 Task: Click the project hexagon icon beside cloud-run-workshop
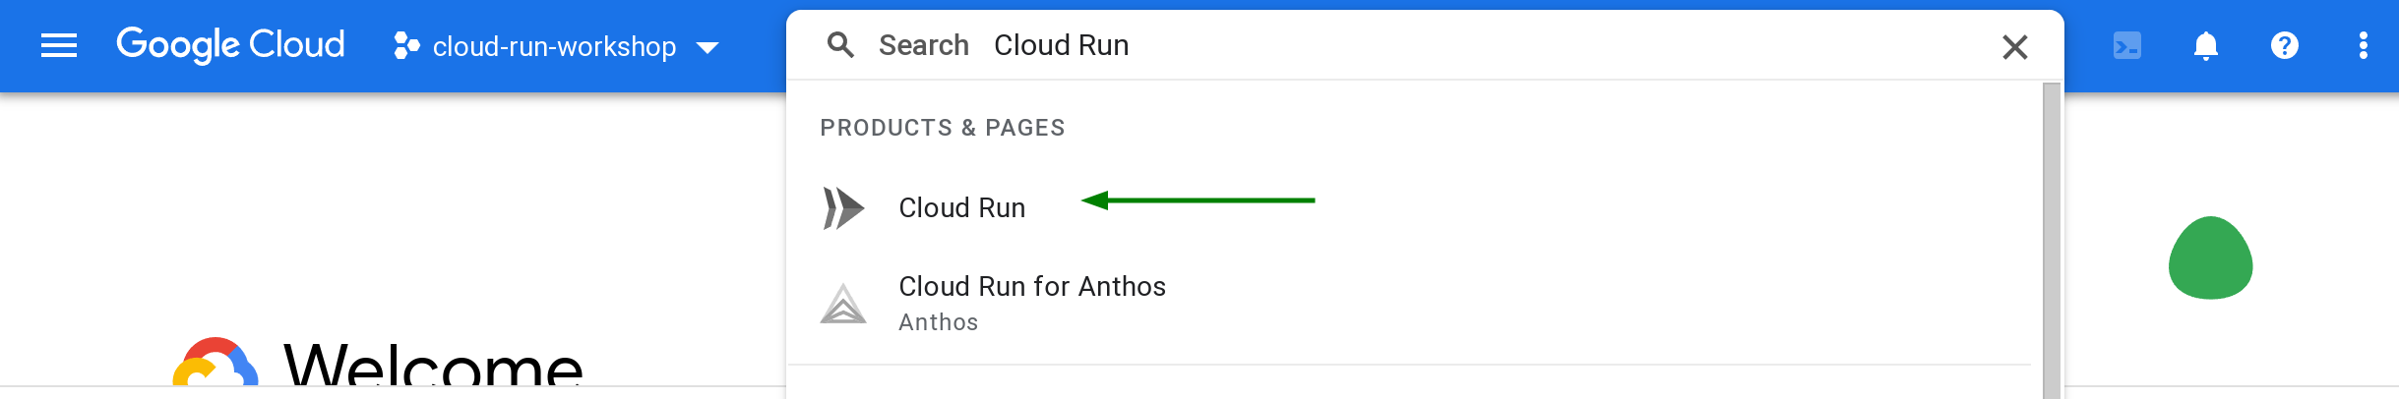405,45
